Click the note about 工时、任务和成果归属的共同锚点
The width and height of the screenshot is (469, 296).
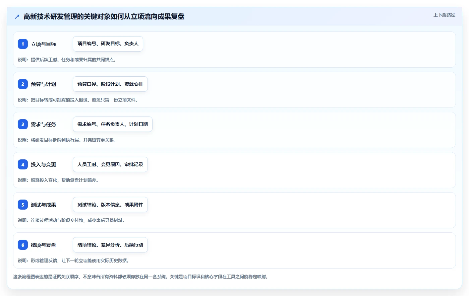[x=67, y=60]
